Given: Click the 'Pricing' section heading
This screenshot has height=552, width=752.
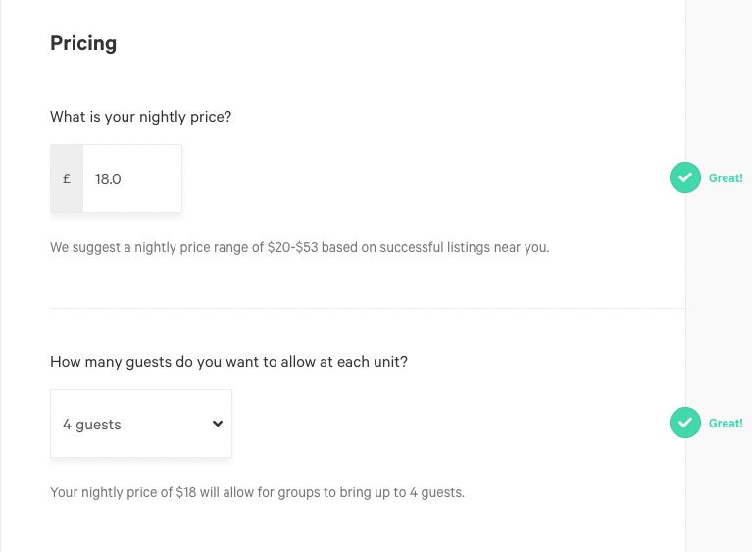Looking at the screenshot, I should [x=83, y=44].
